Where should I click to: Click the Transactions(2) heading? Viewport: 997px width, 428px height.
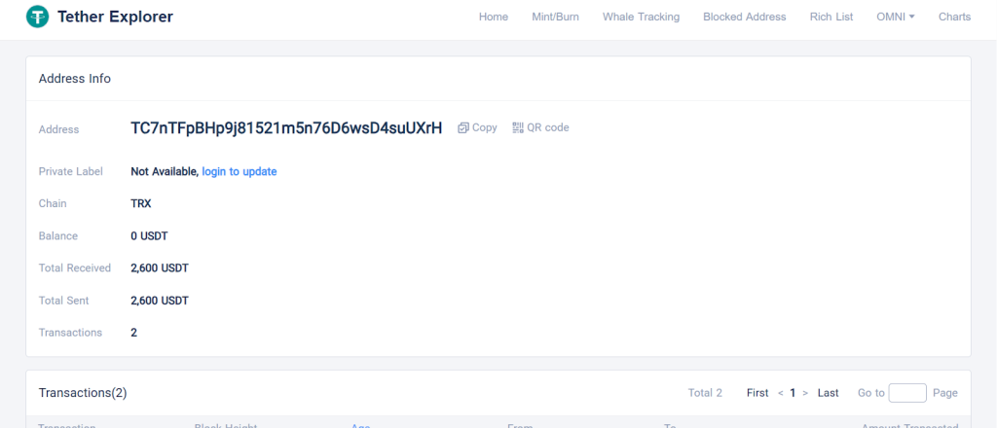(83, 393)
